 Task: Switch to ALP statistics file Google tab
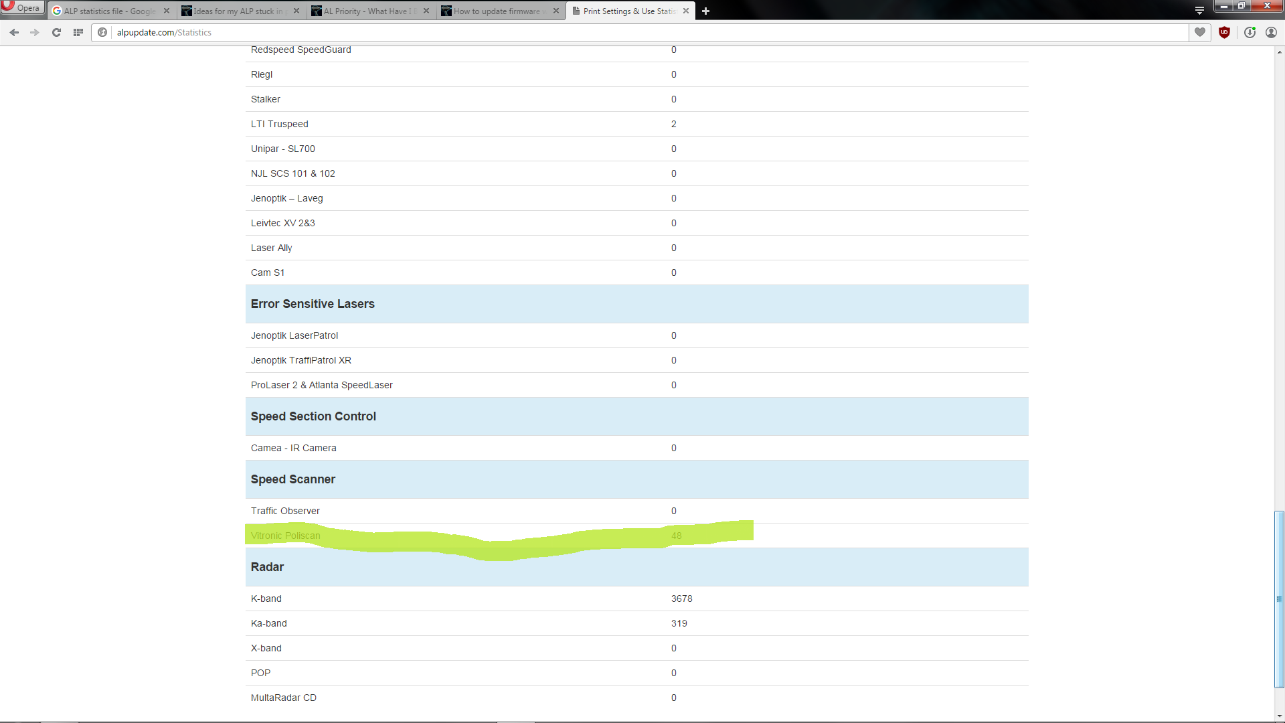(x=107, y=11)
